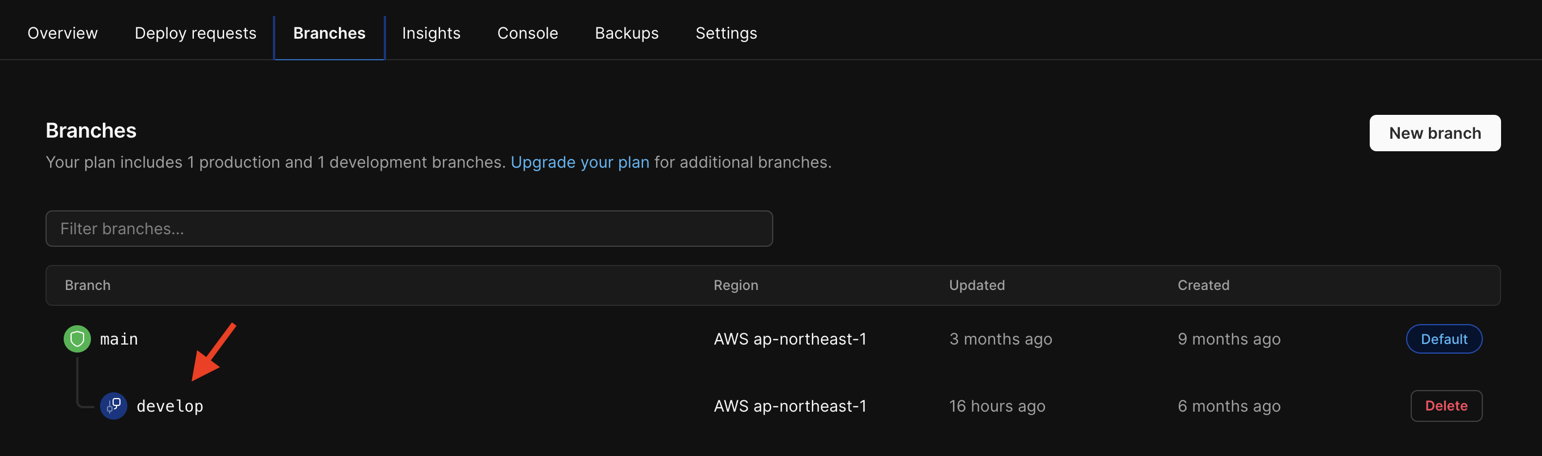Focus the Filter branches input field
The height and width of the screenshot is (456, 1542).
(409, 229)
